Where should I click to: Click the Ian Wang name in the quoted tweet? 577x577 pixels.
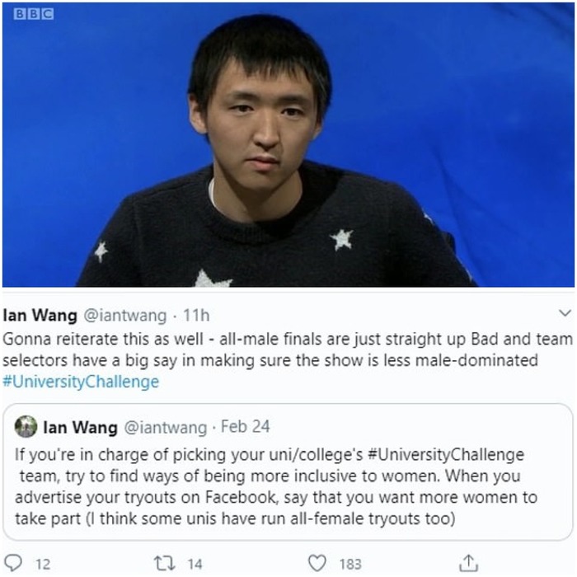(80, 427)
